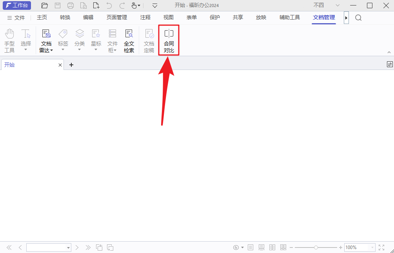Viewport: 394px width, 253px height.
Task: Click the 工作台 workbench button
Action: (x=17, y=5)
